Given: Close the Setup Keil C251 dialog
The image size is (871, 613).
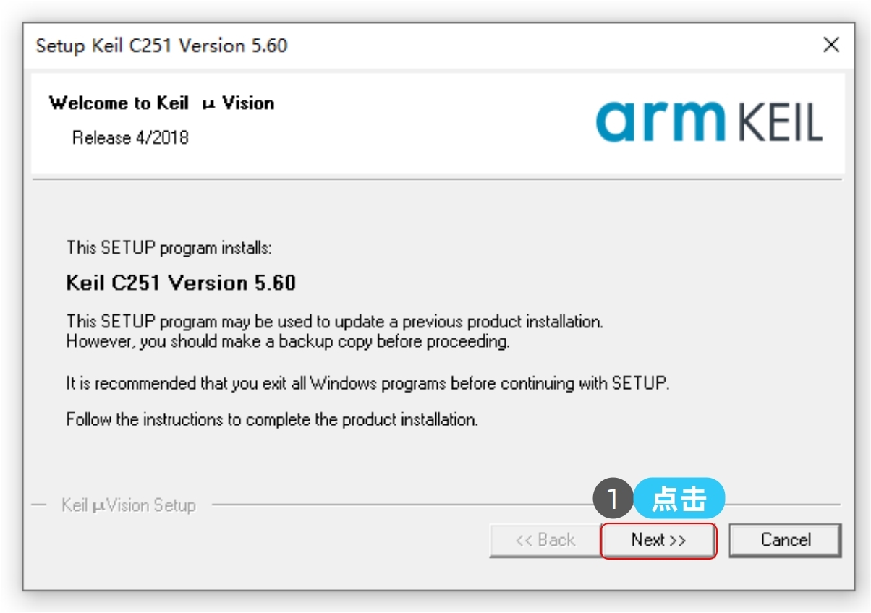Looking at the screenshot, I should pos(831,45).
